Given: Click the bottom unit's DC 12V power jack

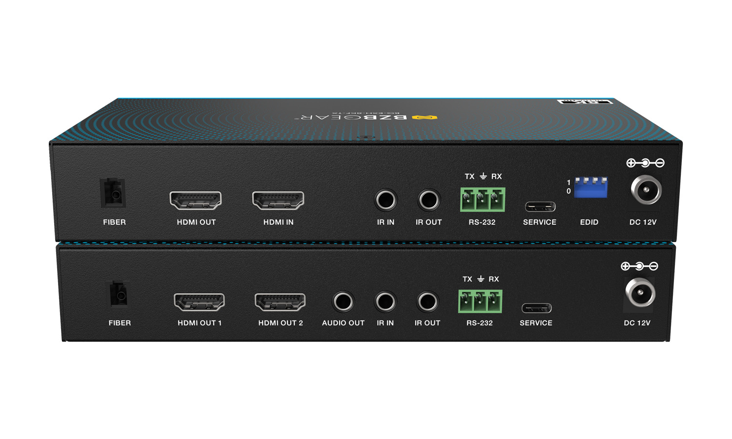Looking at the screenshot, I should [640, 293].
